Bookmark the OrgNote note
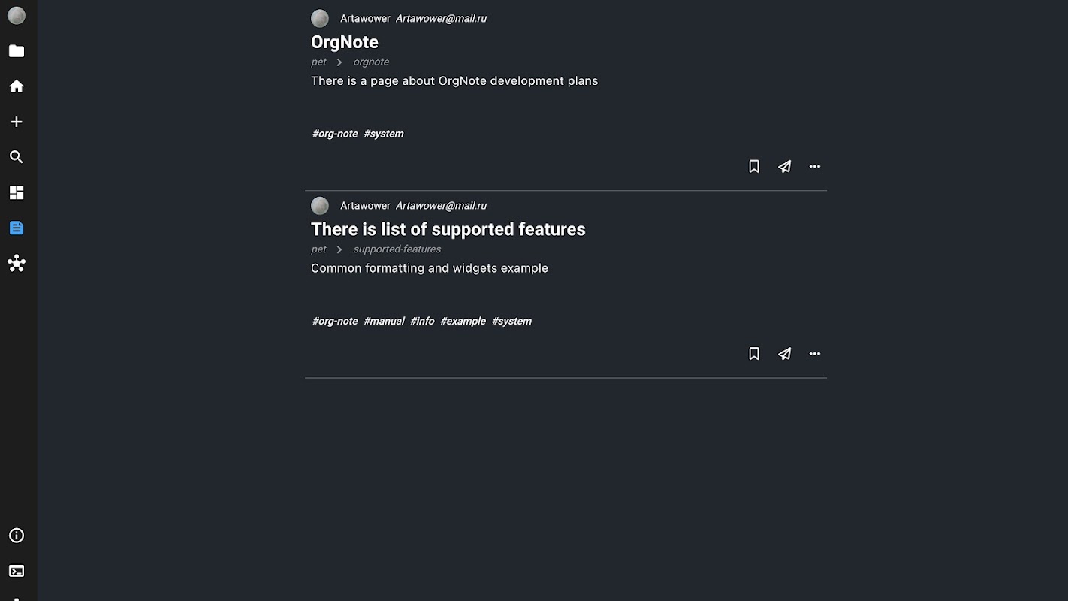 754,167
